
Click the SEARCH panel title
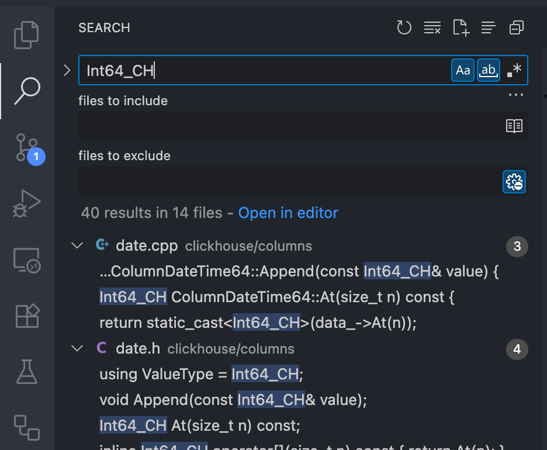[x=104, y=27]
